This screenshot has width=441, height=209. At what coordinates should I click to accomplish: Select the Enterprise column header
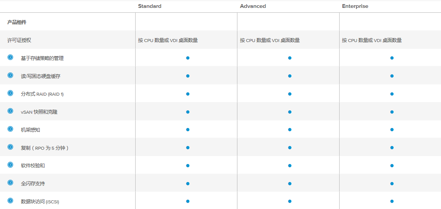[355, 6]
